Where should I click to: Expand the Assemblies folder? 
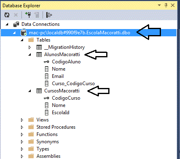tap(22, 156)
